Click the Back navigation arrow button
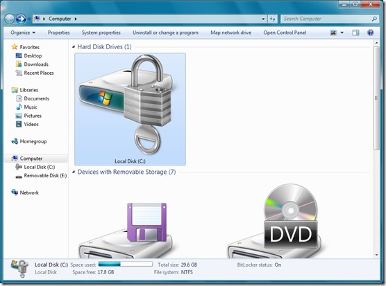 (10, 19)
